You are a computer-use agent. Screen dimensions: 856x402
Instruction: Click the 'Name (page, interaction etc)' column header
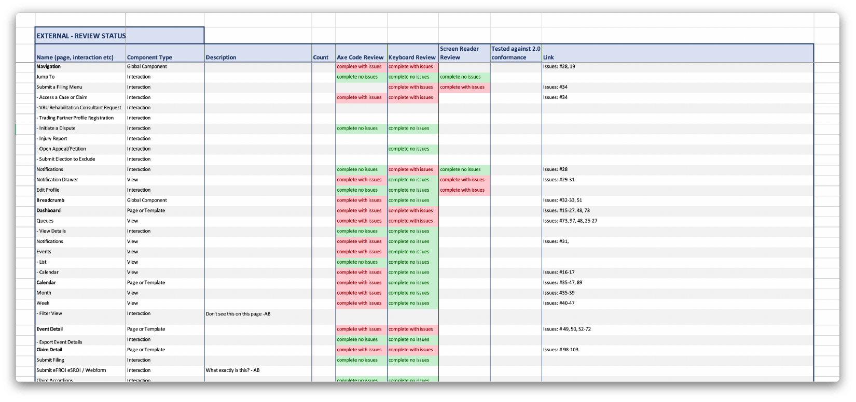(80, 53)
